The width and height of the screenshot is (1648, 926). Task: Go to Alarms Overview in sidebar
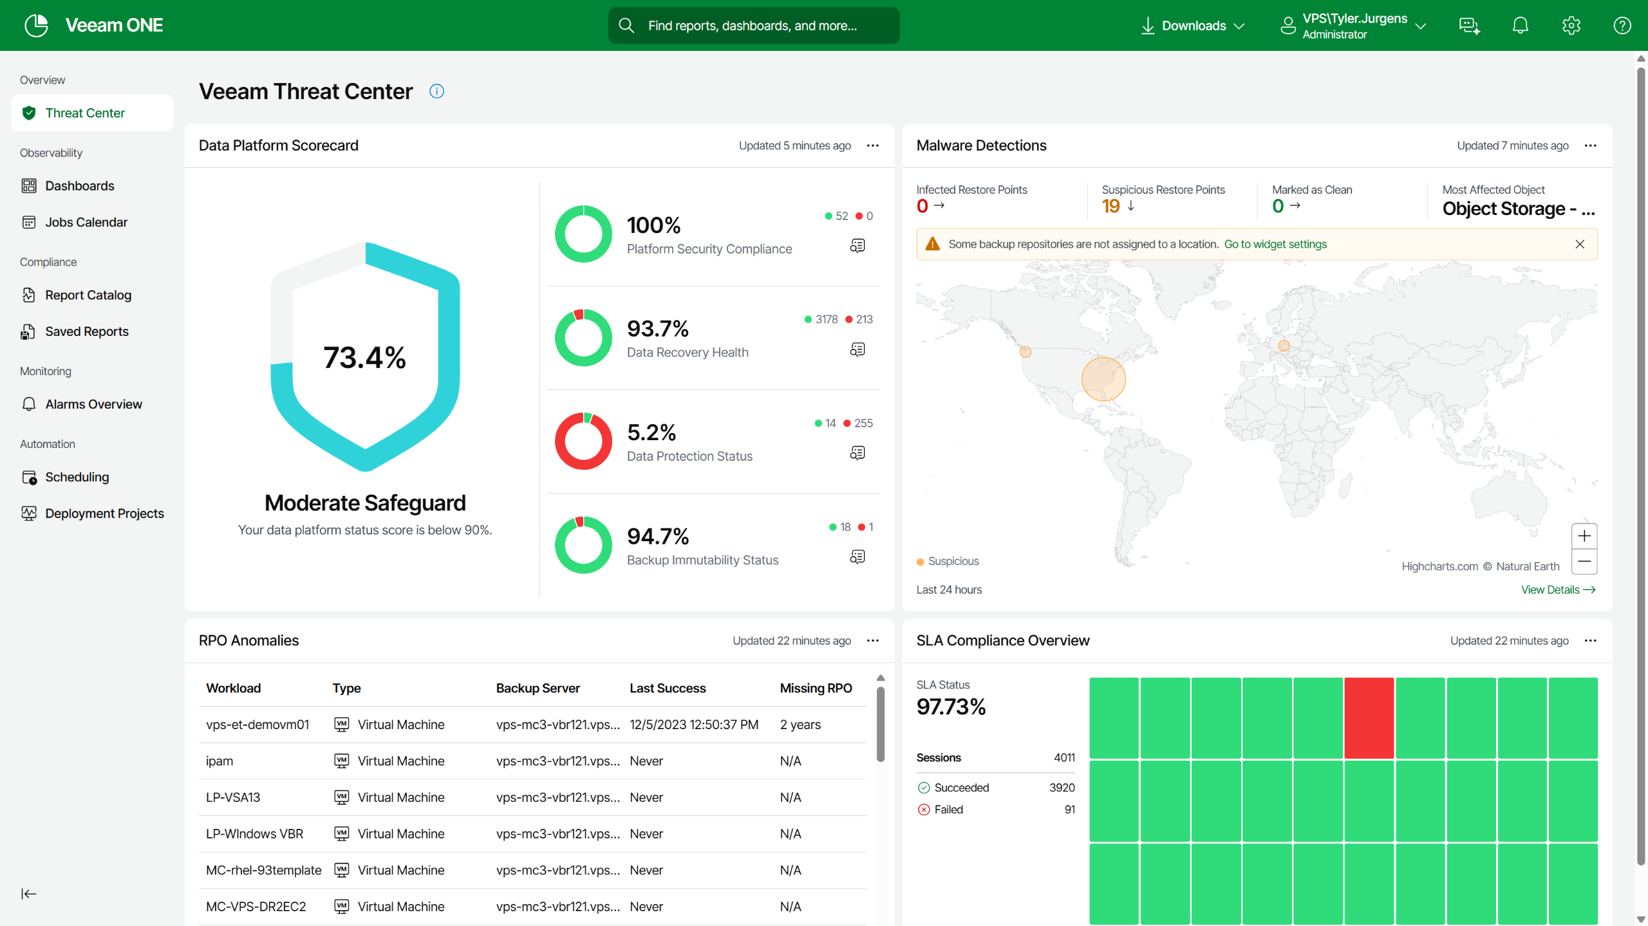pos(93,404)
